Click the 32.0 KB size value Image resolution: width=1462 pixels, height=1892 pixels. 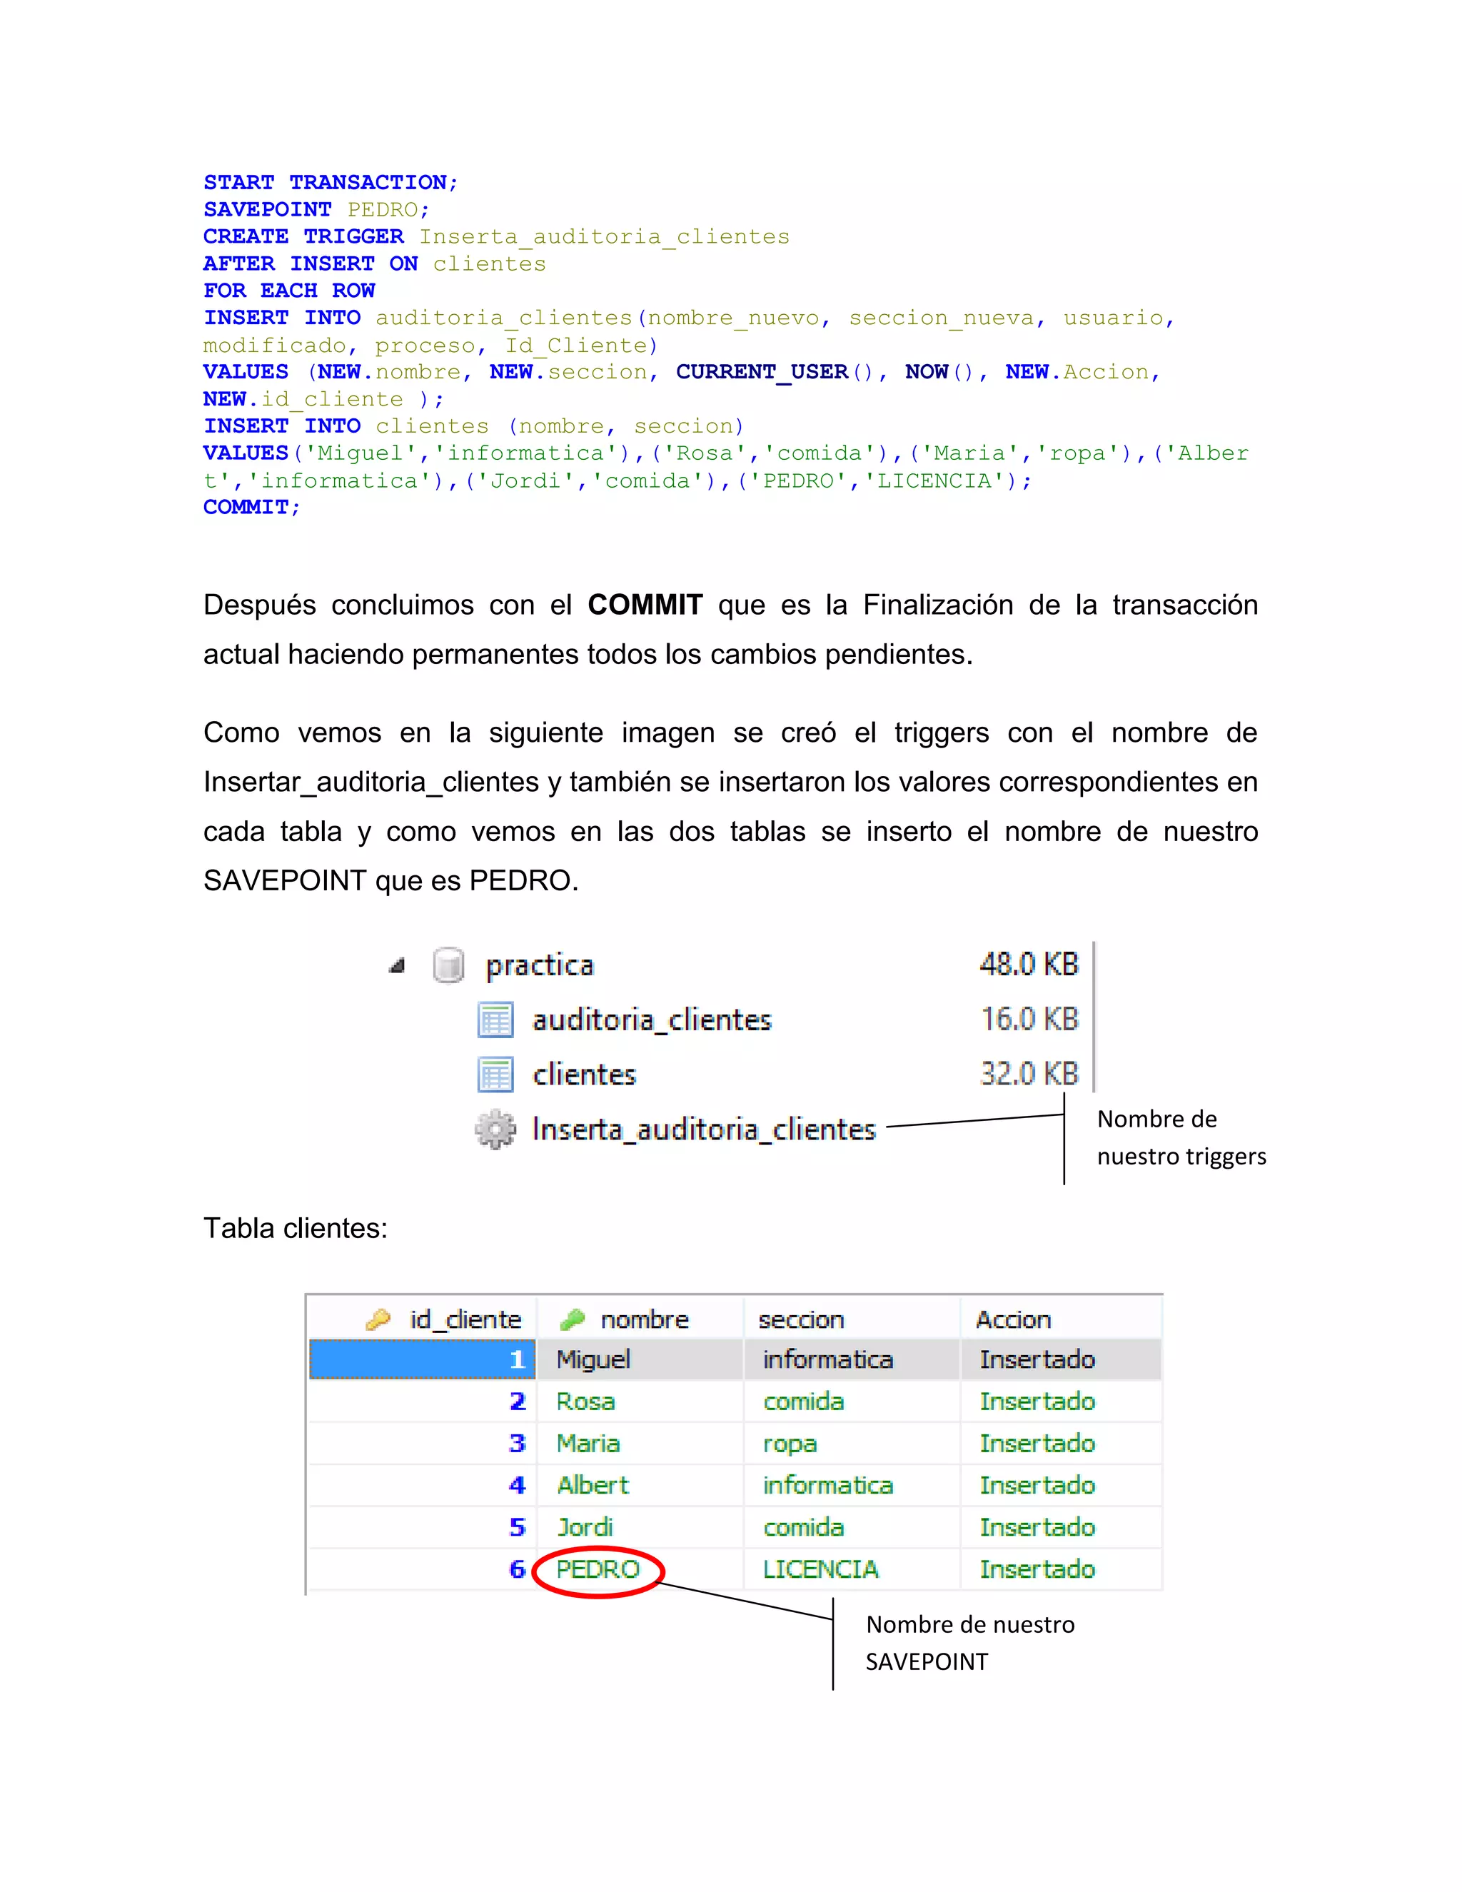(x=1029, y=1073)
